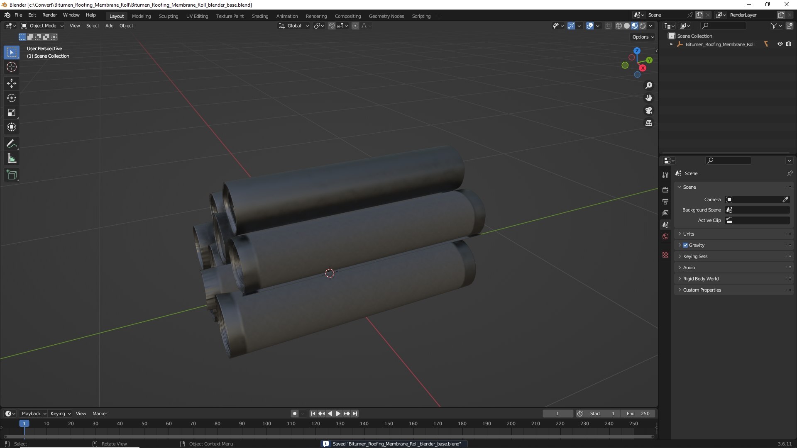Screen dimensions: 797x448
Task: Click Marker in the timeline header
Action: click(x=100, y=414)
